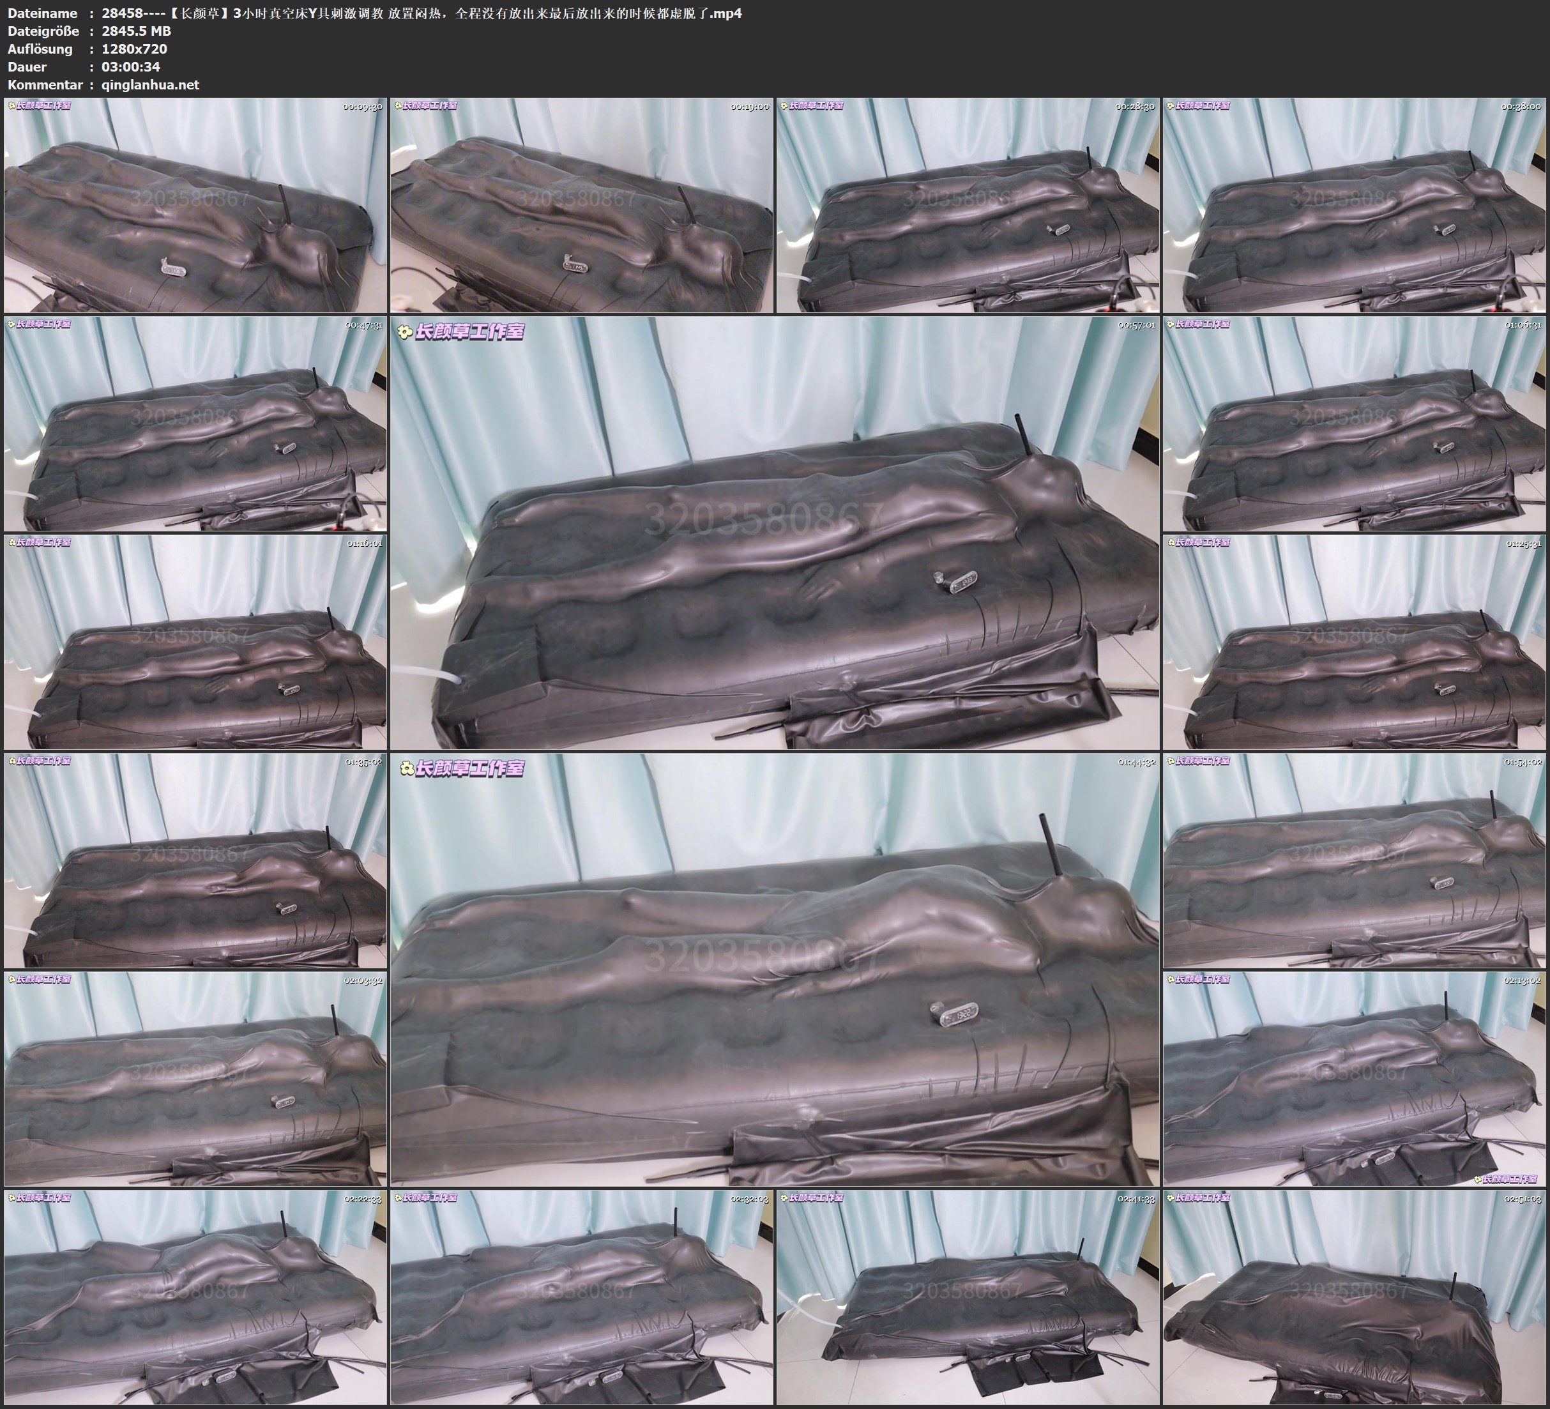Screen dimensions: 1550x1409
Task: Open the thumbnail at 01:06:31
Action: 1354,423
